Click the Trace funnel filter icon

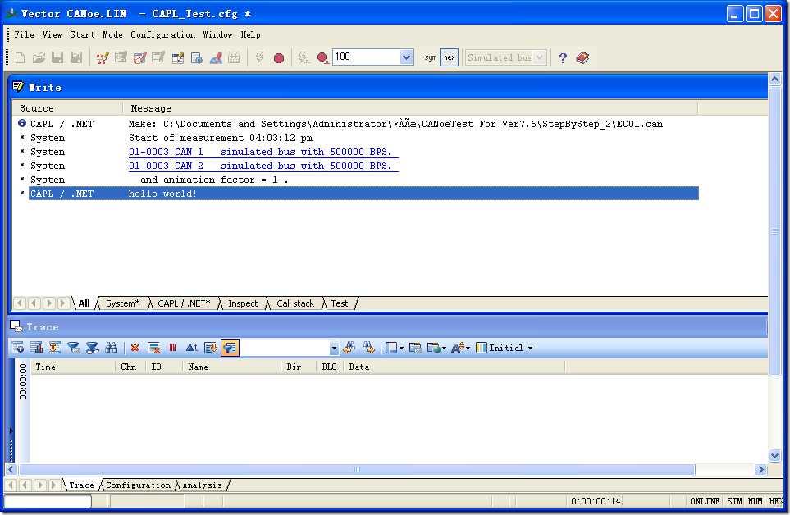click(x=74, y=348)
